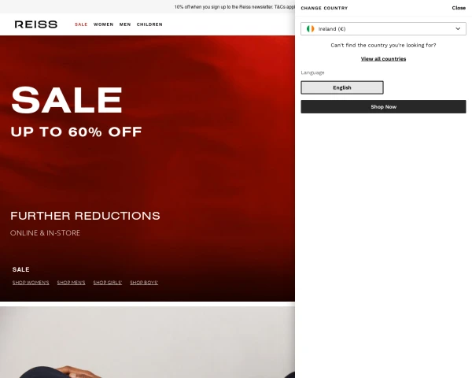The image size is (472, 378).
Task: Click the REISS logo
Action: pos(36,24)
